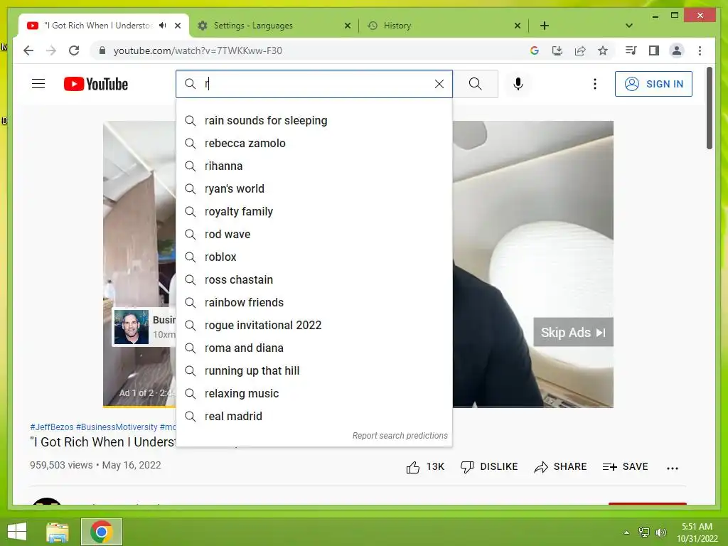Screen dimensions: 728x546
Task: Select relaxing music suggestion
Action: pos(314,394)
